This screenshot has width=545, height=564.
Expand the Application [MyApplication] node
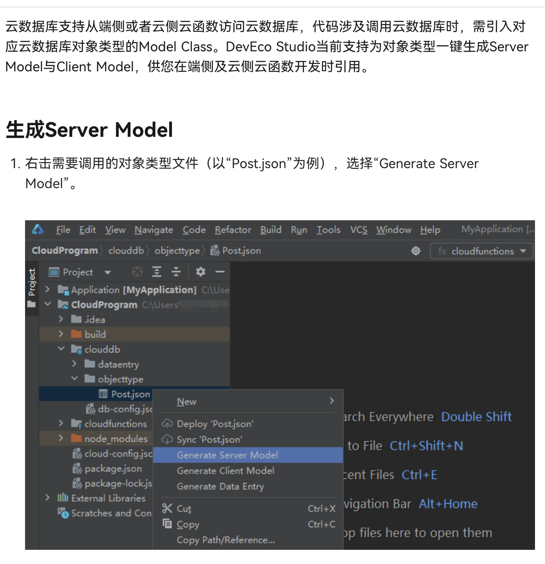[x=47, y=289]
